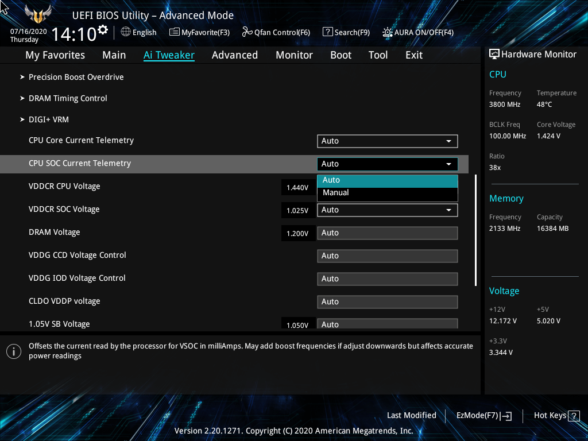Click the TUF logo emblem
This screenshot has width=588, height=441.
pos(37,14)
